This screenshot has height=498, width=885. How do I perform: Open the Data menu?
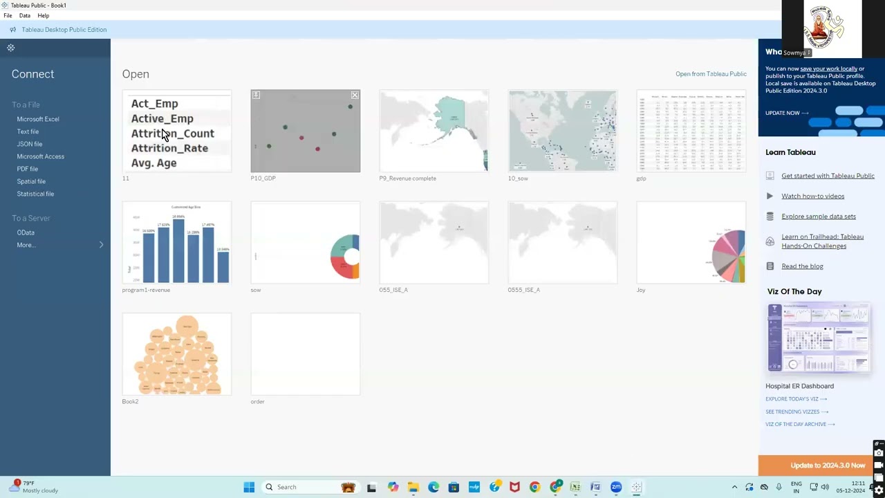pos(24,15)
